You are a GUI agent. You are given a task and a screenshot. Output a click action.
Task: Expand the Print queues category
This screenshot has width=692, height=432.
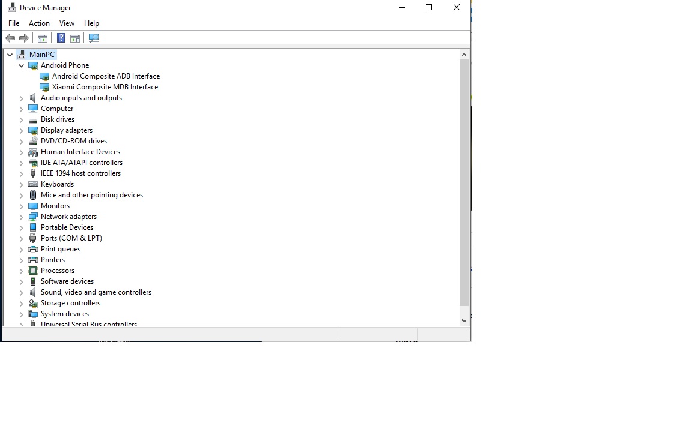[21, 250]
